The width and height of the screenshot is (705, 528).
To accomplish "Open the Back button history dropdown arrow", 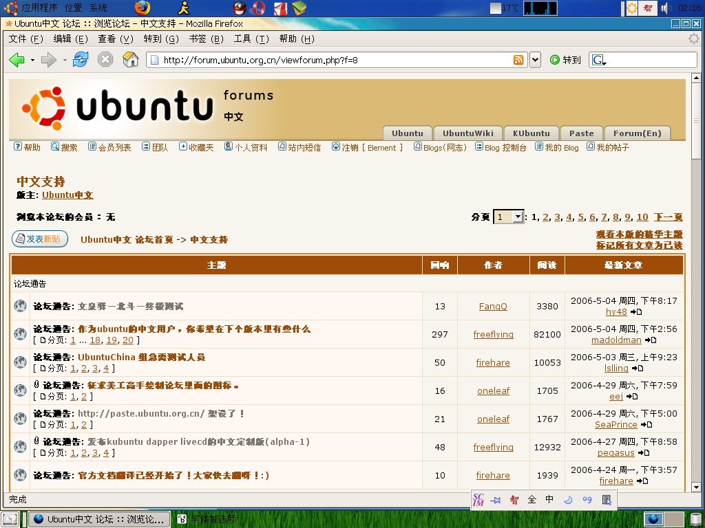I will click(32, 60).
